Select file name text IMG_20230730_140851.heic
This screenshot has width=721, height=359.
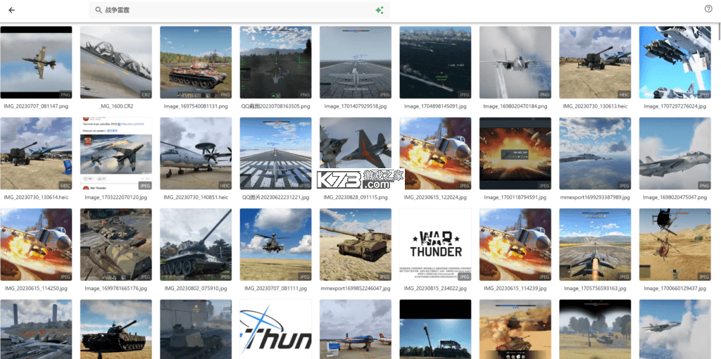pos(196,197)
